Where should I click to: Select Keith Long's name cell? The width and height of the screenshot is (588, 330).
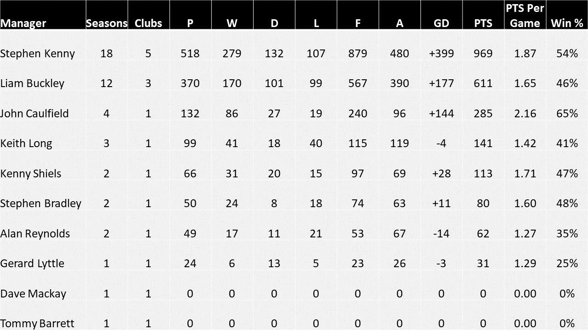(x=26, y=143)
